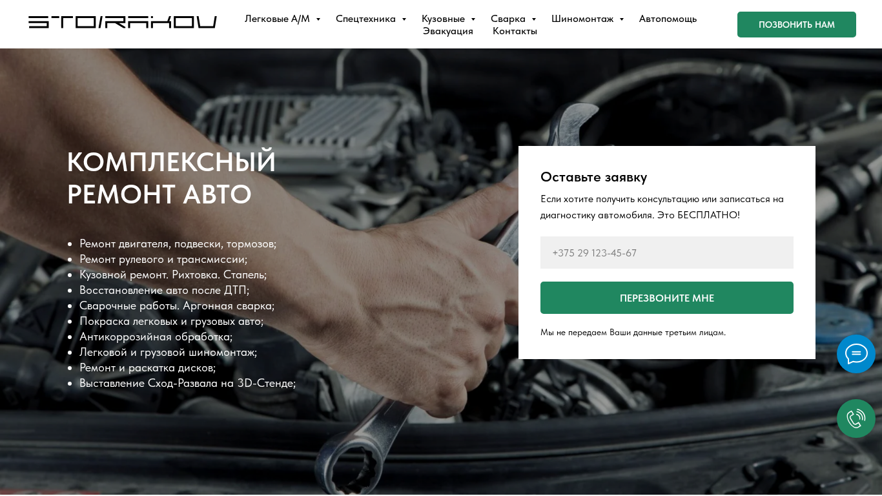Viewport: 882px width, 496px height.
Task: Click the ПОЗВОНИТЬ НАМ button
Action: tap(797, 25)
